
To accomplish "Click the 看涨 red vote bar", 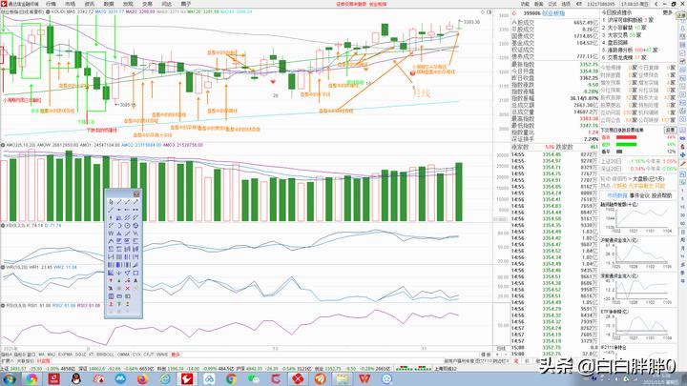I will (626, 137).
